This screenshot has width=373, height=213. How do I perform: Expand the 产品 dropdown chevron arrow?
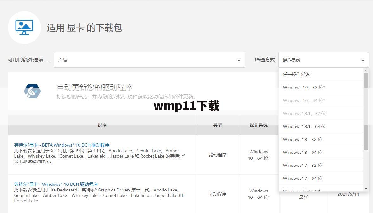239,60
